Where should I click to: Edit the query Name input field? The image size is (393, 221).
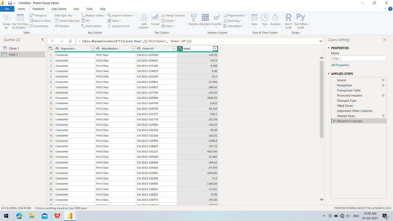pyautogui.click(x=359, y=58)
